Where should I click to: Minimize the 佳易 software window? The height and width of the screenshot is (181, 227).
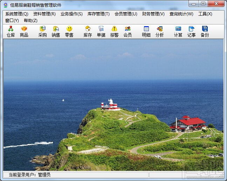tap(194, 4)
